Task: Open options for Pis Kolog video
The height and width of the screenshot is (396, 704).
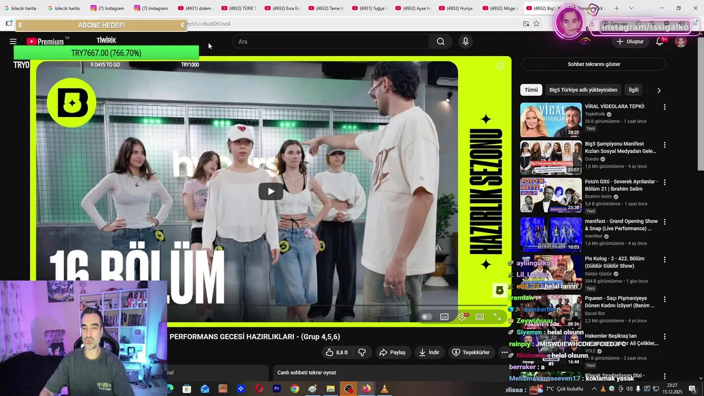Action: [664, 259]
